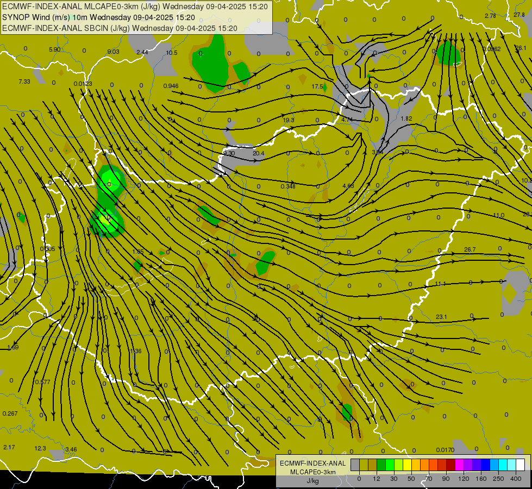Screen dimensions: 532x489
Task: Click the map value 0.0123
Action: [83, 84]
